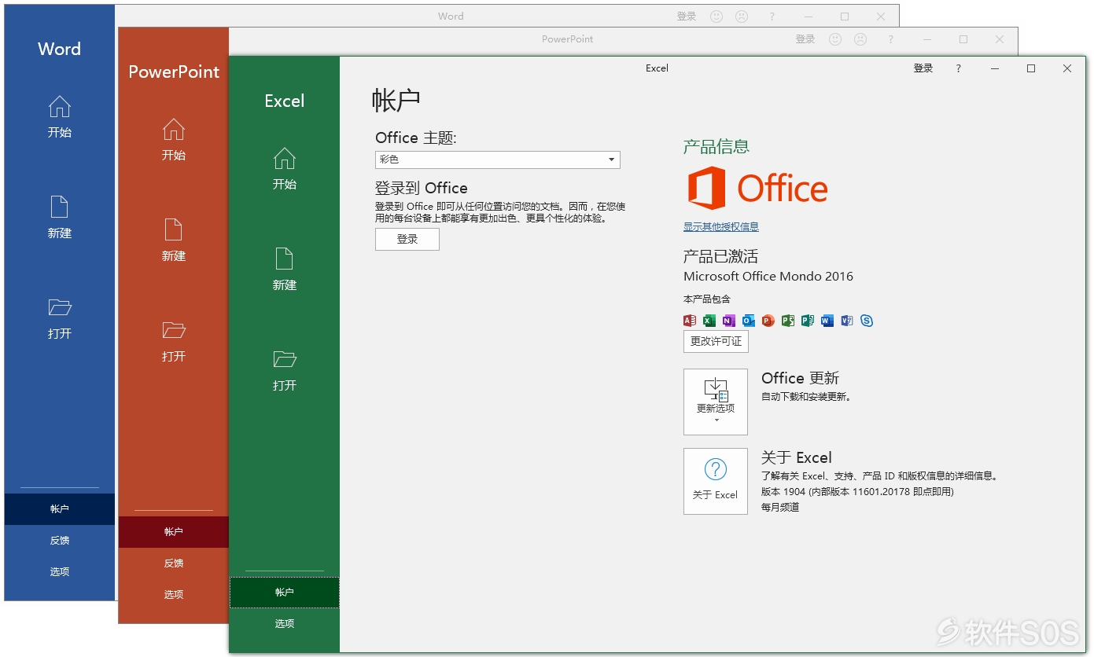Screen dimensions: 1094x657
Task: Close the PowerPoint window
Action: [x=1000, y=39]
